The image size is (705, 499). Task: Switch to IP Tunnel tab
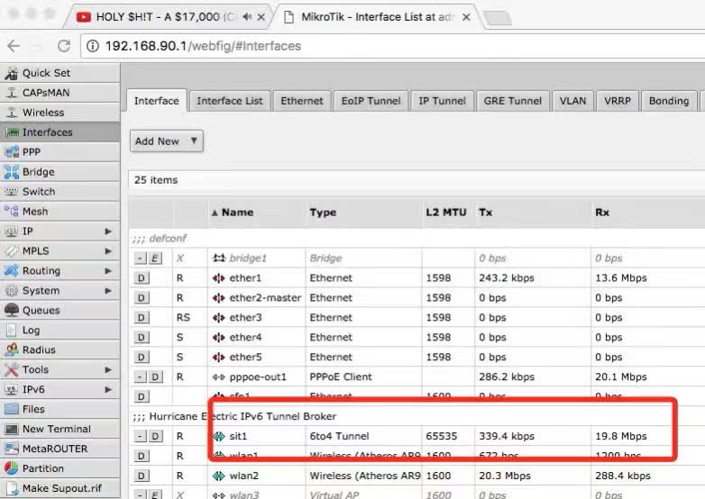tap(442, 101)
